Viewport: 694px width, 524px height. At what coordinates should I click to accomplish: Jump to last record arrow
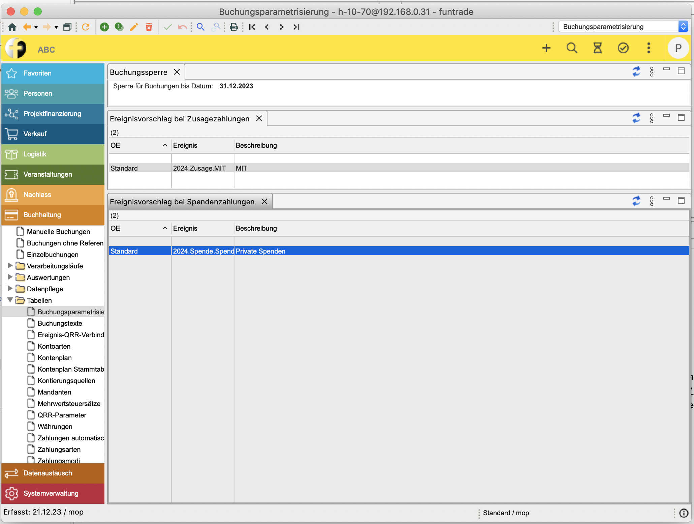point(296,27)
